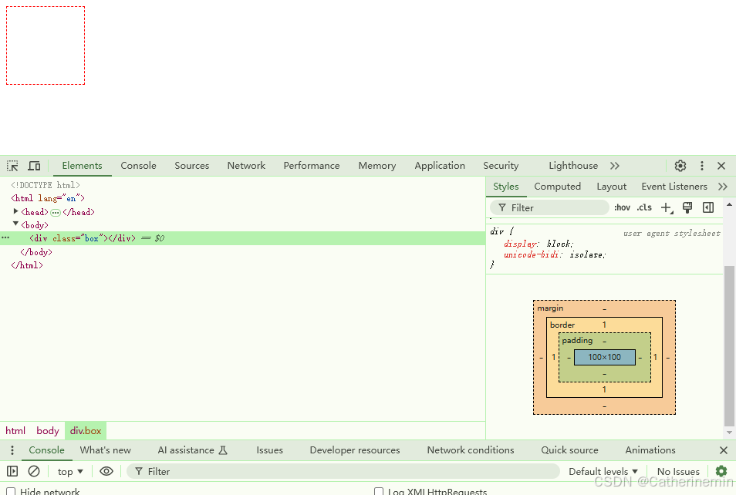Image resolution: width=736 pixels, height=495 pixels.
Task: Select the inspect element cursor tool
Action: point(12,165)
